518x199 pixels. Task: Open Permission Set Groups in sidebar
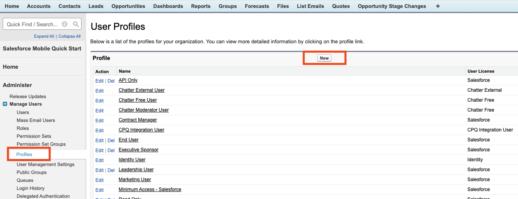coord(41,144)
